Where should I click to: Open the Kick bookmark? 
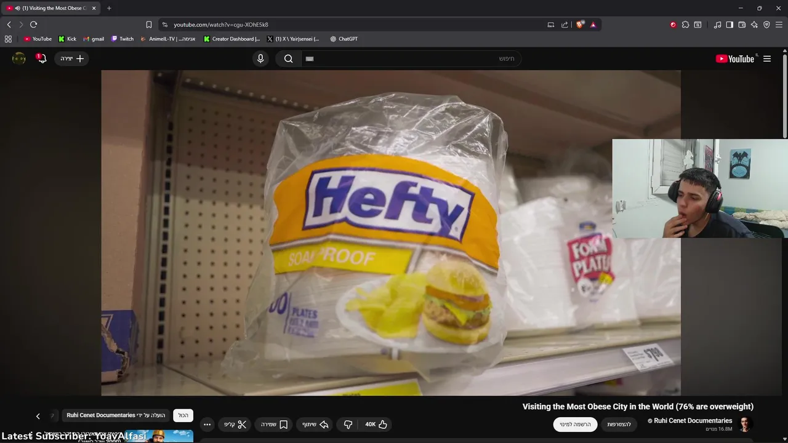click(x=68, y=39)
